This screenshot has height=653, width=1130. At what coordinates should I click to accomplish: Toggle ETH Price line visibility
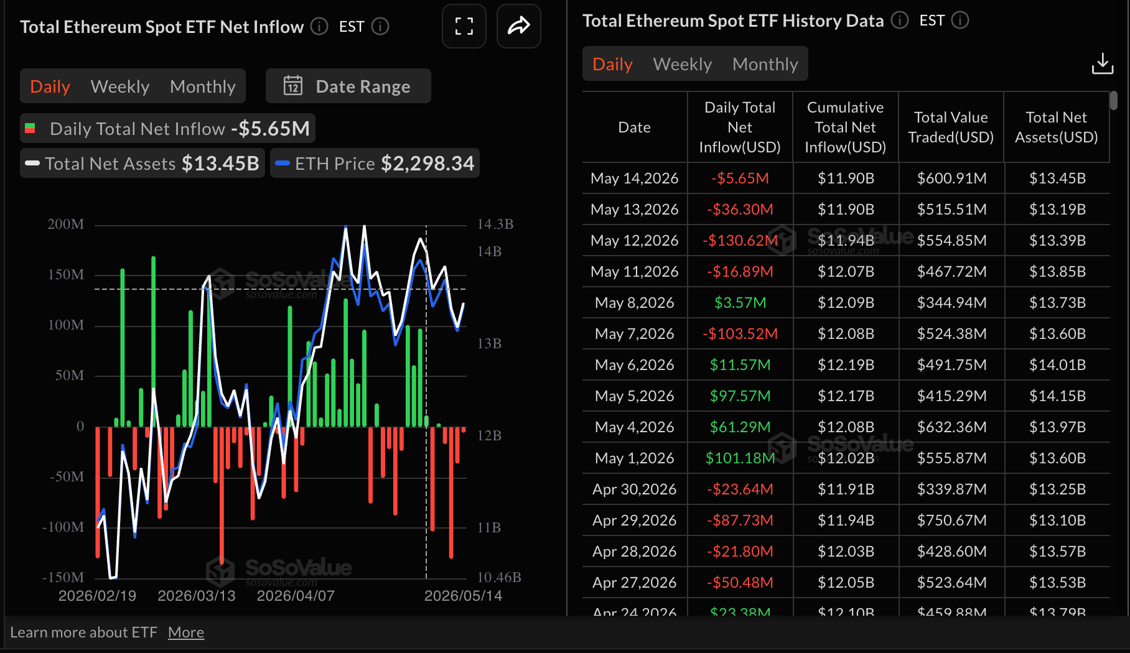point(375,164)
